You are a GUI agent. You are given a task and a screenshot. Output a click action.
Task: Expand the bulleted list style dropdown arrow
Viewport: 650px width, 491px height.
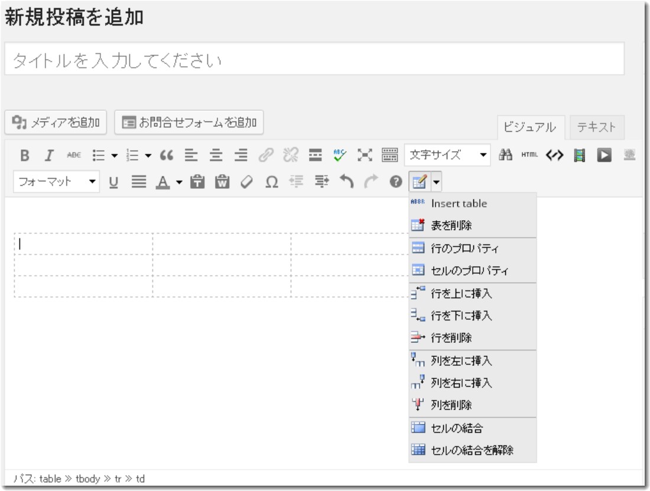pyautogui.click(x=114, y=156)
